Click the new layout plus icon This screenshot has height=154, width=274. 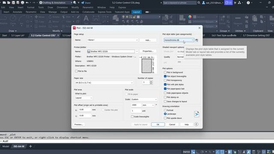pyautogui.click(x=30, y=146)
